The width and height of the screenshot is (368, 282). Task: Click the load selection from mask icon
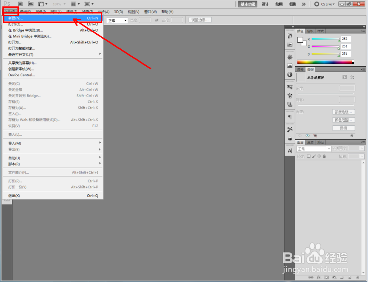click(300, 136)
